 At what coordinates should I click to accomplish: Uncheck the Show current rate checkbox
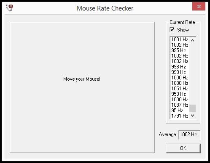(x=172, y=30)
